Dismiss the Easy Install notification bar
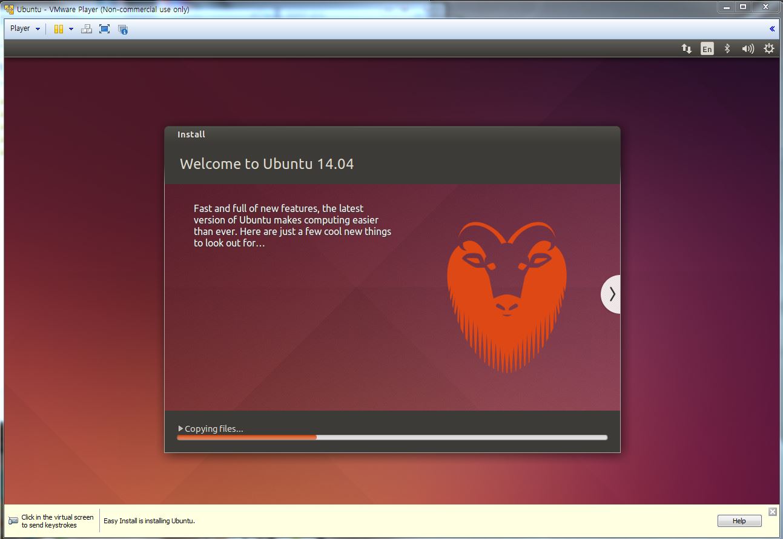 [773, 512]
